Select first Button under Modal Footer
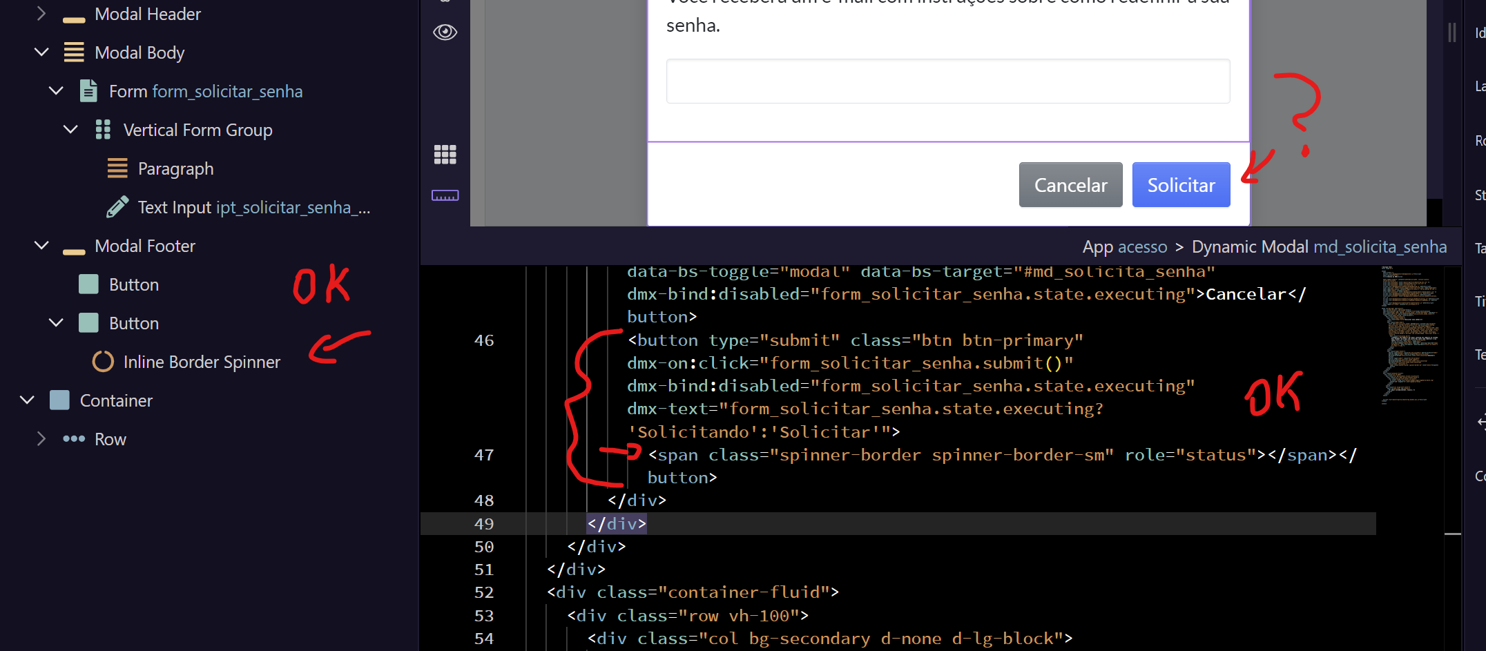 click(x=134, y=284)
